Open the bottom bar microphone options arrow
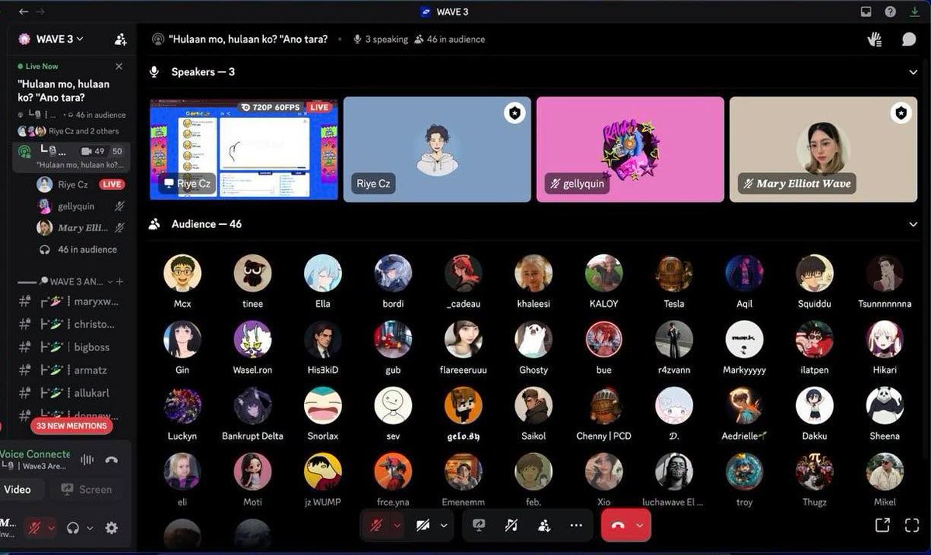The image size is (931, 555). [x=397, y=525]
